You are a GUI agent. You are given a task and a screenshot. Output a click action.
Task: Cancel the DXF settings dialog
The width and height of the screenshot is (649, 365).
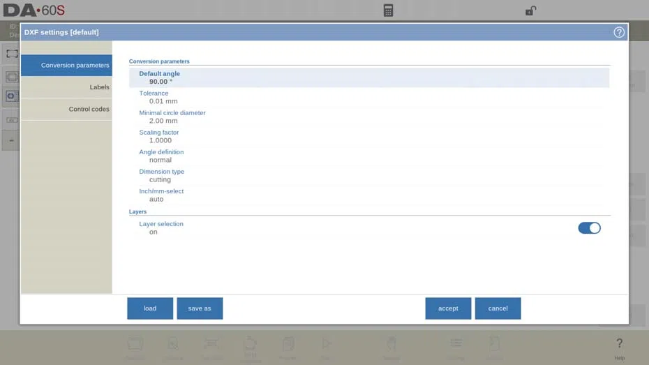coord(498,308)
